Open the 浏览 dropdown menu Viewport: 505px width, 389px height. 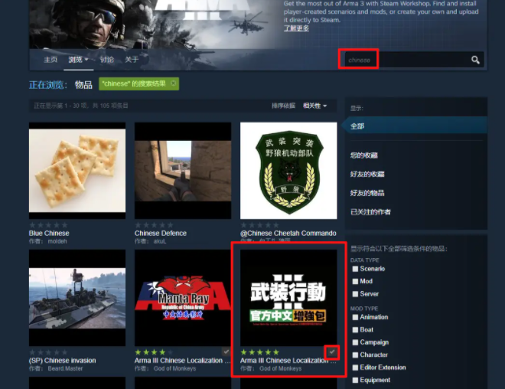pyautogui.click(x=78, y=60)
